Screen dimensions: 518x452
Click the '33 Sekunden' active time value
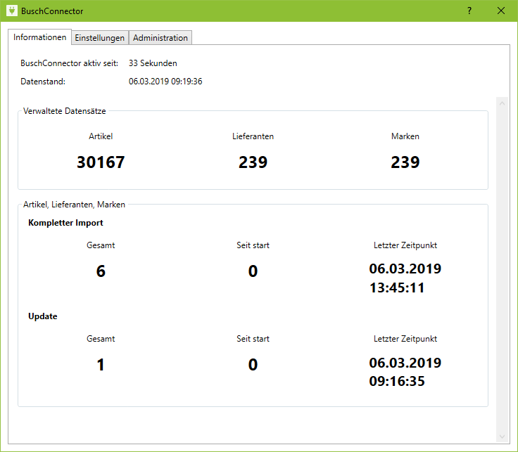[153, 63]
